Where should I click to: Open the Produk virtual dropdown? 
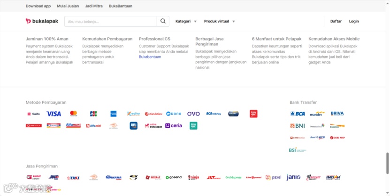pos(219,21)
